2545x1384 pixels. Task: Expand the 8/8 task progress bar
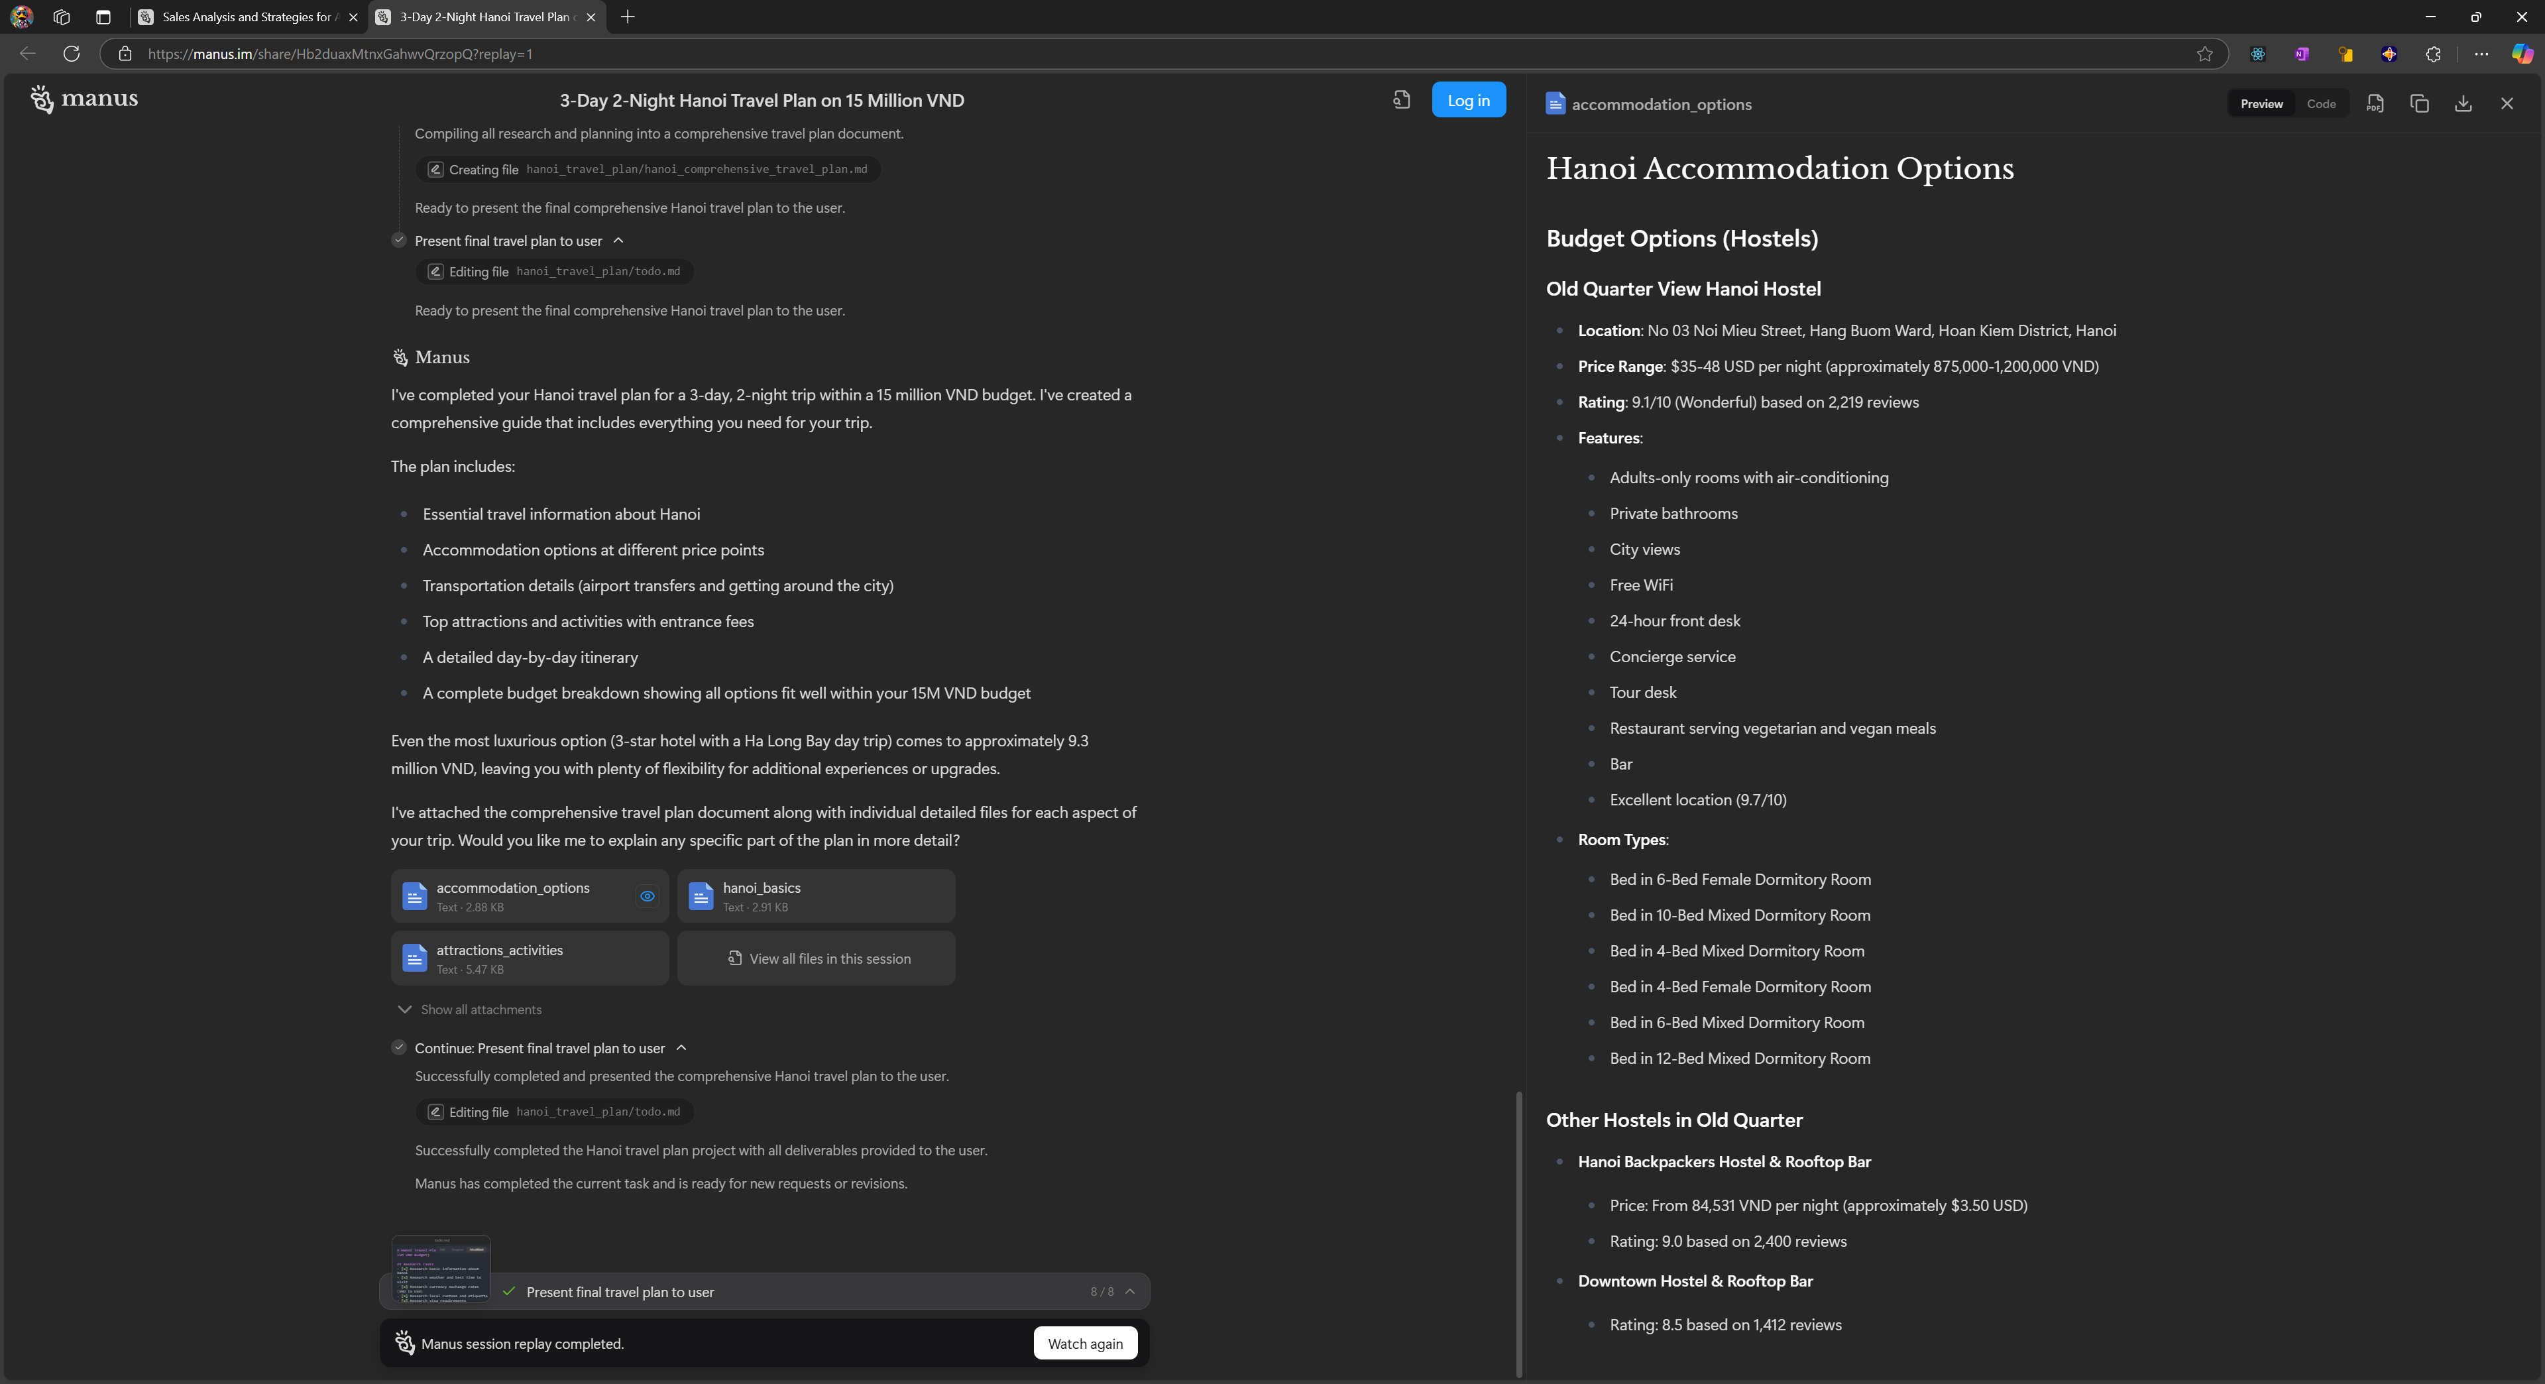[x=1130, y=1291]
